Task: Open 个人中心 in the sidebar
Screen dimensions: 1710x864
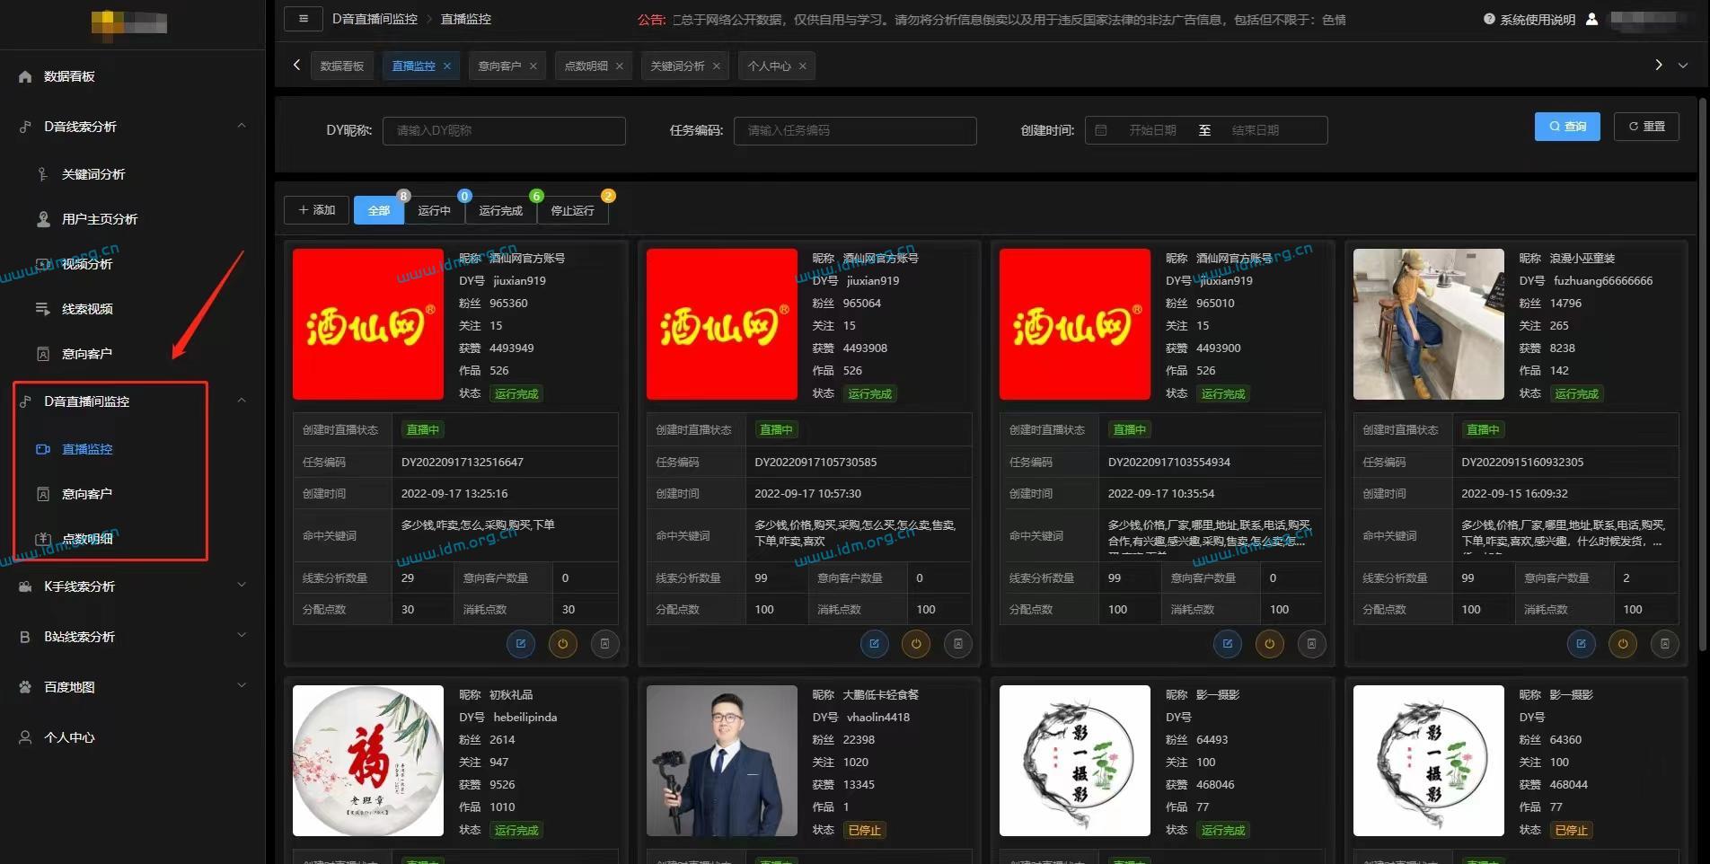Action: point(69,737)
